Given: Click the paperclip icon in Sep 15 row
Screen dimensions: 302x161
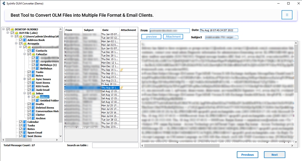Looking at the screenshot, I should click(x=122, y=70).
